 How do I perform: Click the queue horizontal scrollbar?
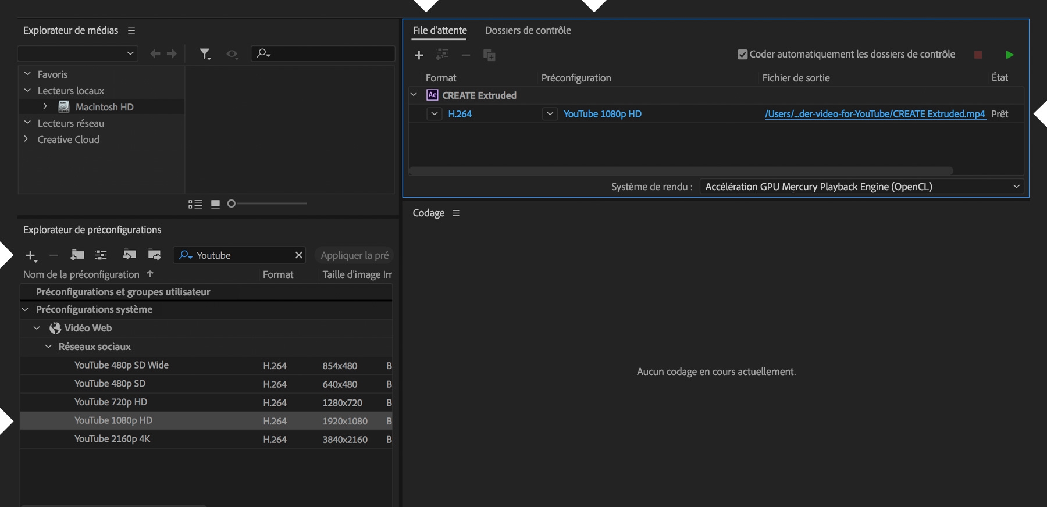click(x=681, y=171)
